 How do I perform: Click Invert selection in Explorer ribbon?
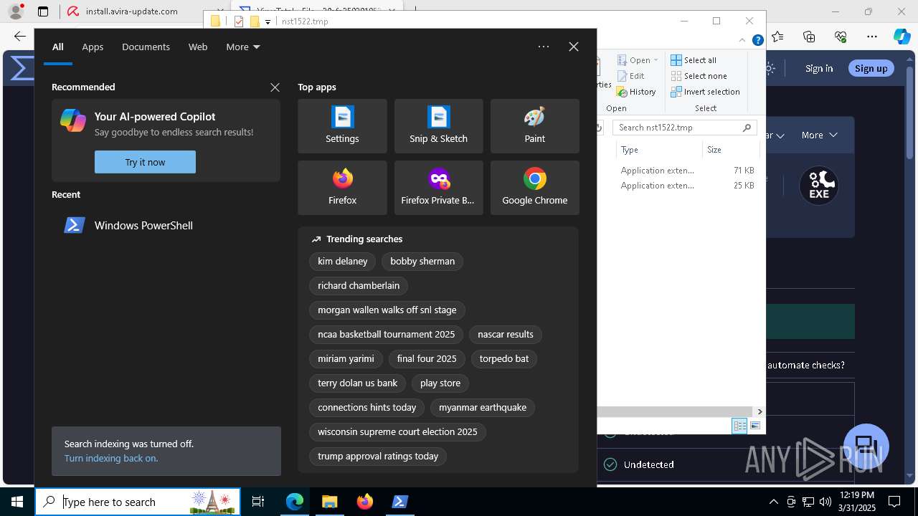point(705,92)
